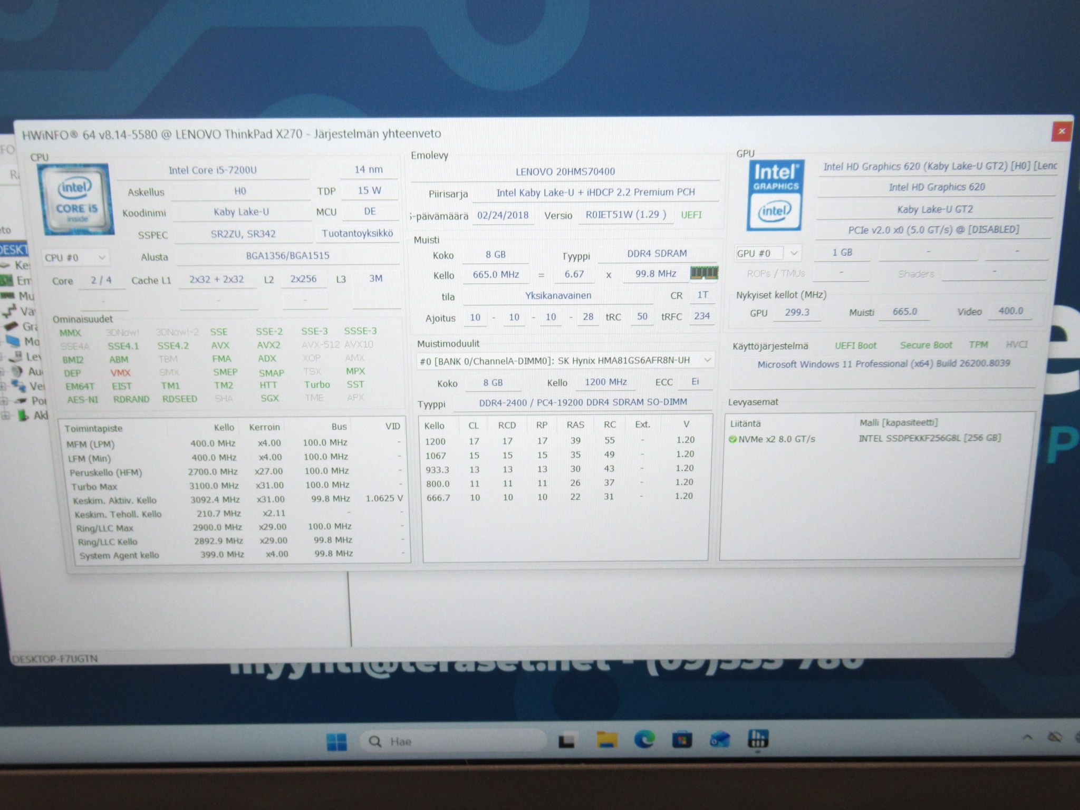1080x810 pixels.
Task: Click the Windows Start button
Action: click(x=336, y=741)
